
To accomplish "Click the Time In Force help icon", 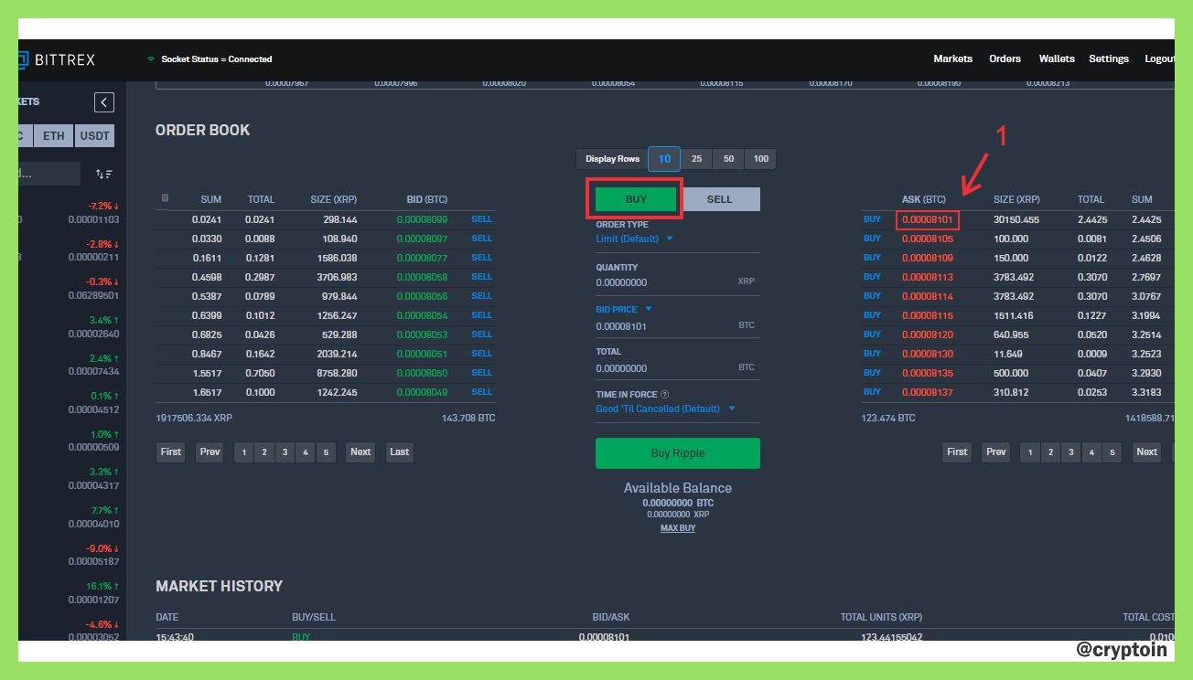I will click(x=665, y=395).
